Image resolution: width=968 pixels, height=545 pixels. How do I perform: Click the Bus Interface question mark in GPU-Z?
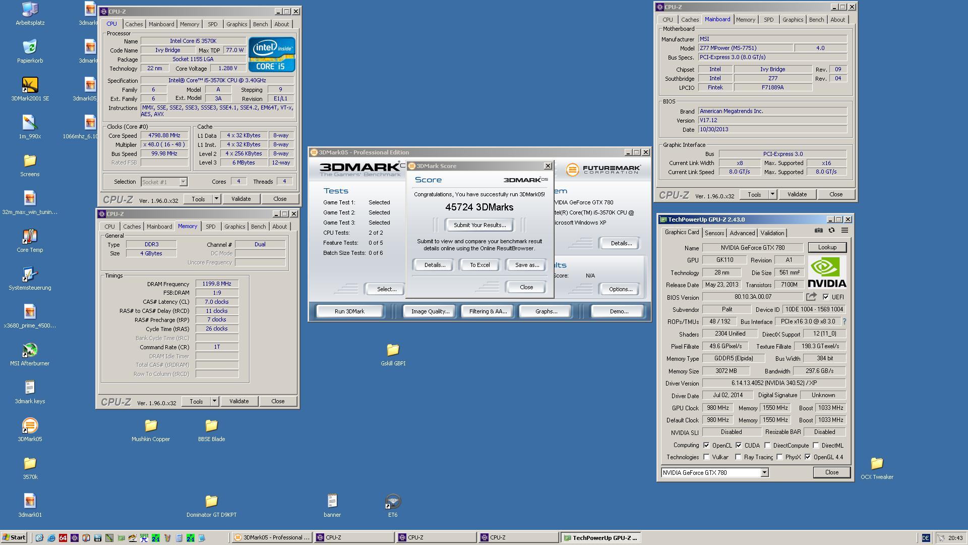tap(844, 321)
